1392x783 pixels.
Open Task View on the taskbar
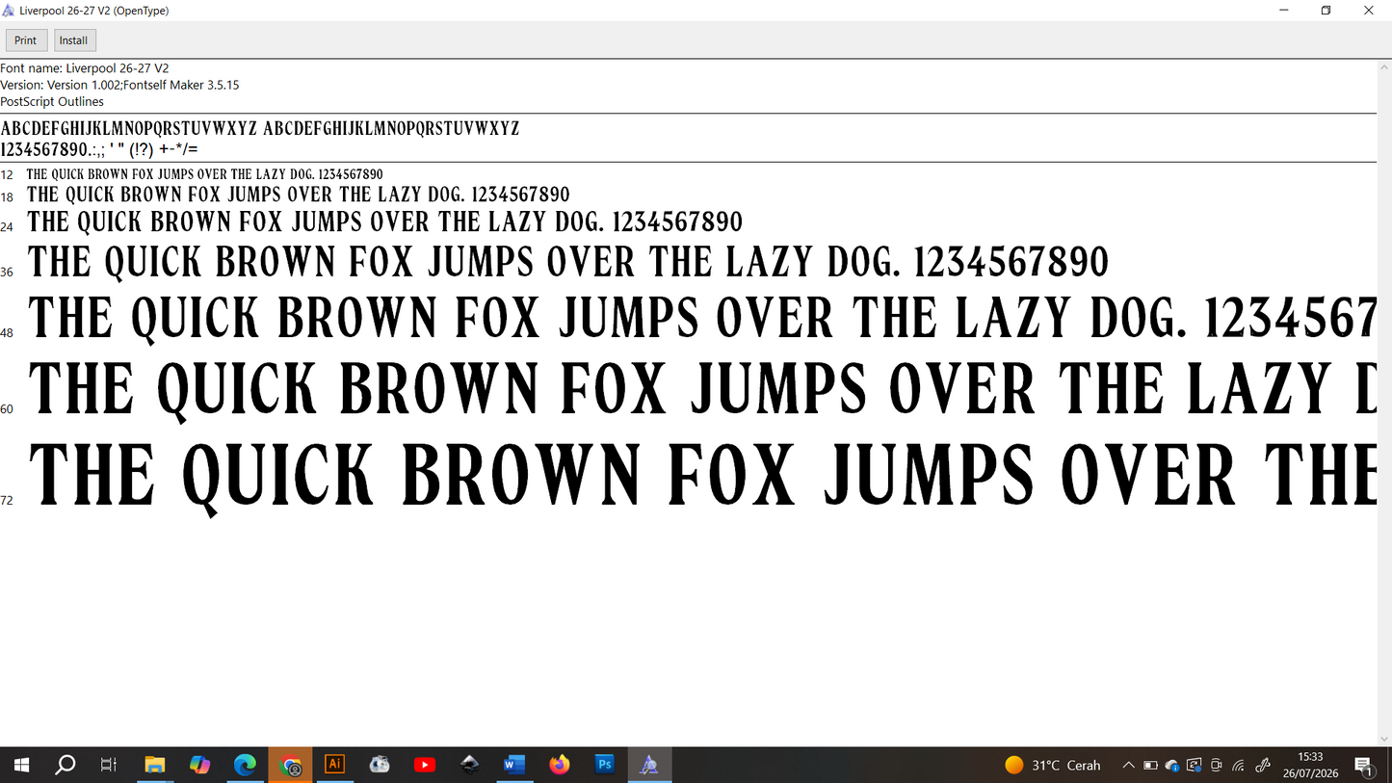click(109, 765)
